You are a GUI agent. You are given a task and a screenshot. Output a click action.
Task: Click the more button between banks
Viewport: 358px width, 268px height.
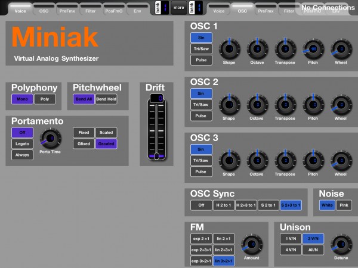179,8
